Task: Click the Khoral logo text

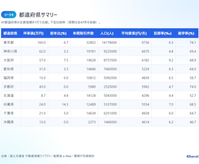Action: 193,156
